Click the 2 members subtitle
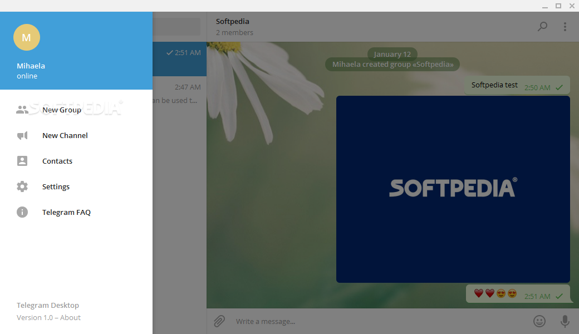This screenshot has width=579, height=334. [234, 32]
